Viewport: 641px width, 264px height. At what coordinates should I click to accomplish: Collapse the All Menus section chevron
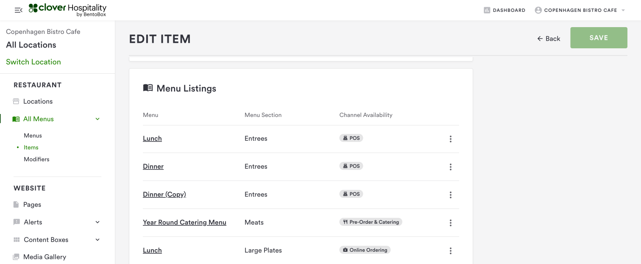click(98, 119)
